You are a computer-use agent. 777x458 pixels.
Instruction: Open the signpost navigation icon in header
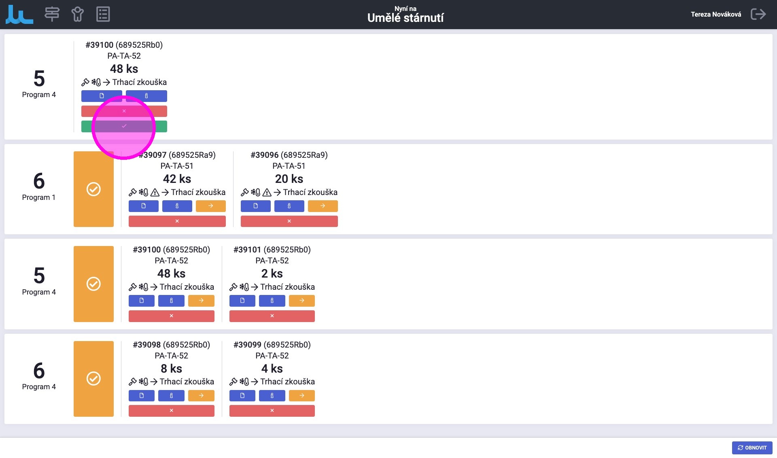52,14
